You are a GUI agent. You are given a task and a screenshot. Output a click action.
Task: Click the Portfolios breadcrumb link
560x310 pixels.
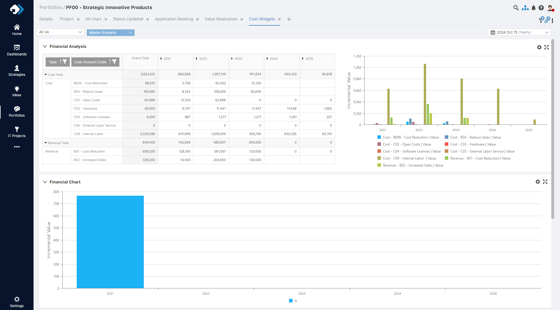click(50, 7)
